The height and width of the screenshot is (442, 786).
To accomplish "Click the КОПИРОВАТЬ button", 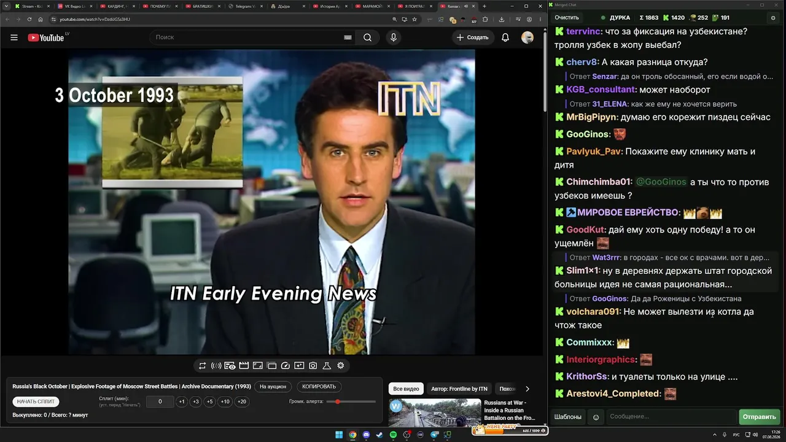I will (x=319, y=387).
